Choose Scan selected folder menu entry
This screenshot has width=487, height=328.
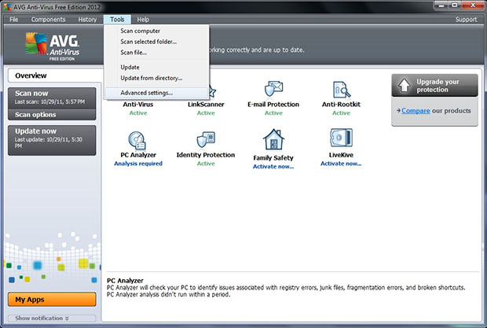click(x=156, y=42)
